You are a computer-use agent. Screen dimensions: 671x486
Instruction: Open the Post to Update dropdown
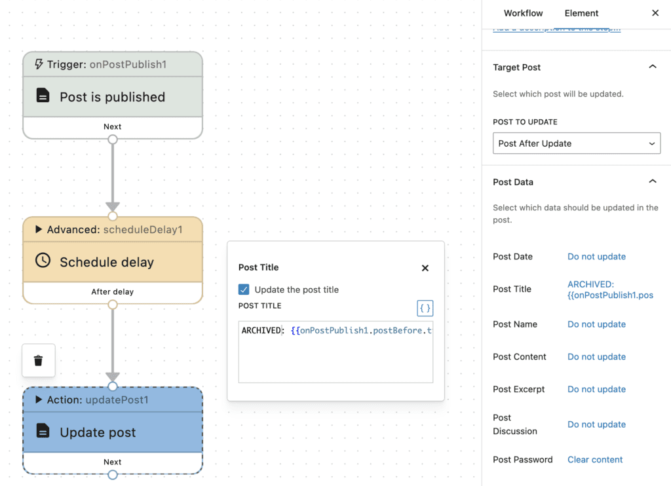(x=576, y=143)
